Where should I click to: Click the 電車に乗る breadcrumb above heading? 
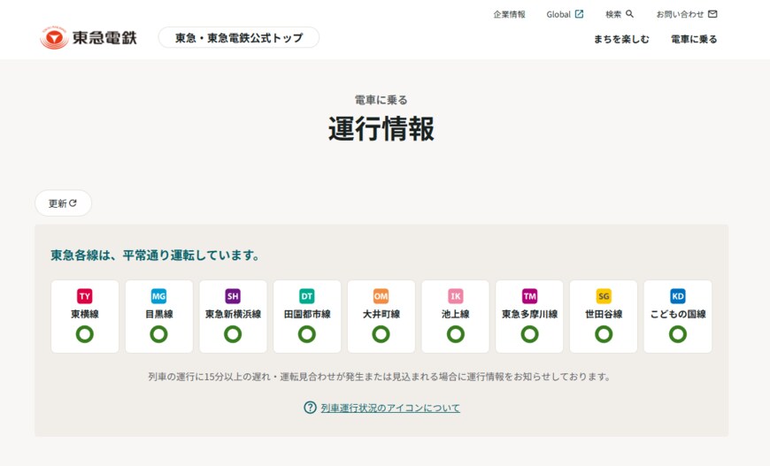[x=381, y=100]
